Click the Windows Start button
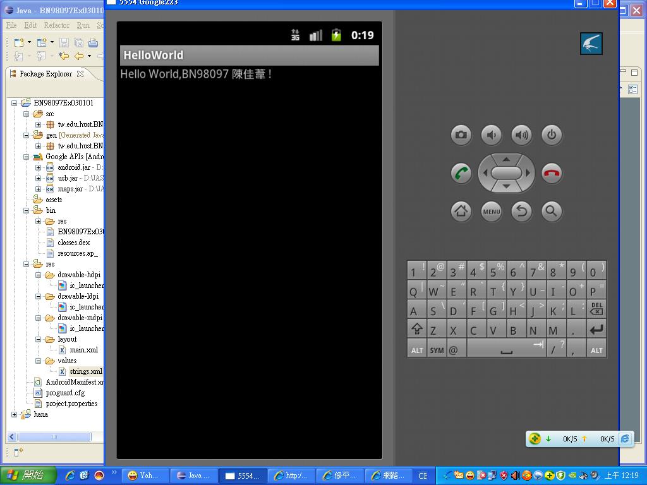Image resolution: width=647 pixels, height=485 pixels. click(28, 476)
